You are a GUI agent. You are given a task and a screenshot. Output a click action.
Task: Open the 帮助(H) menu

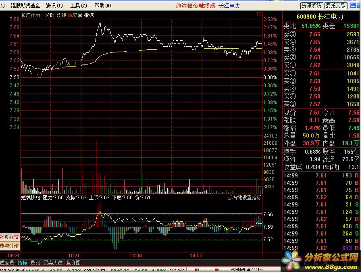click(x=103, y=6)
